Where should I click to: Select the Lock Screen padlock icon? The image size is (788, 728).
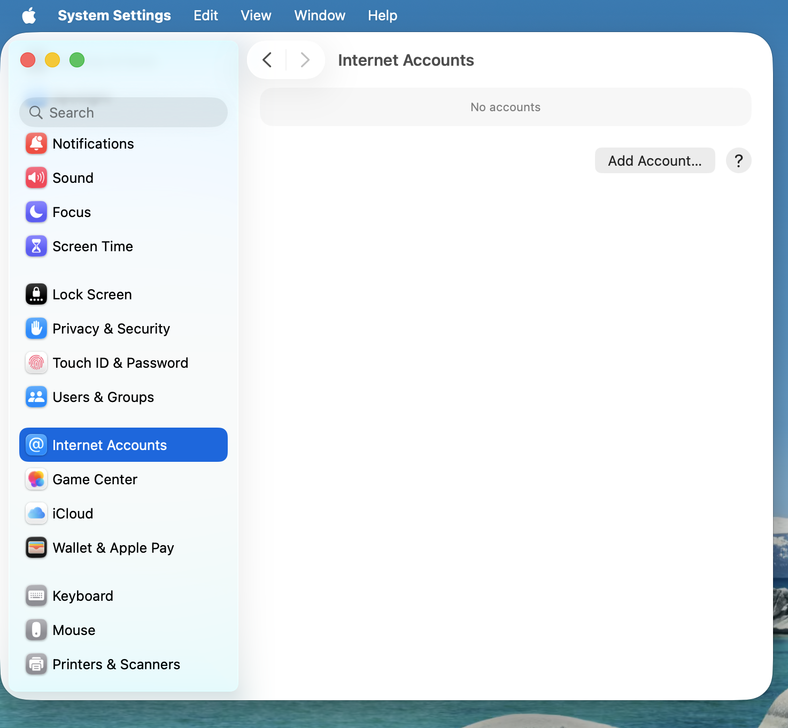coord(36,294)
